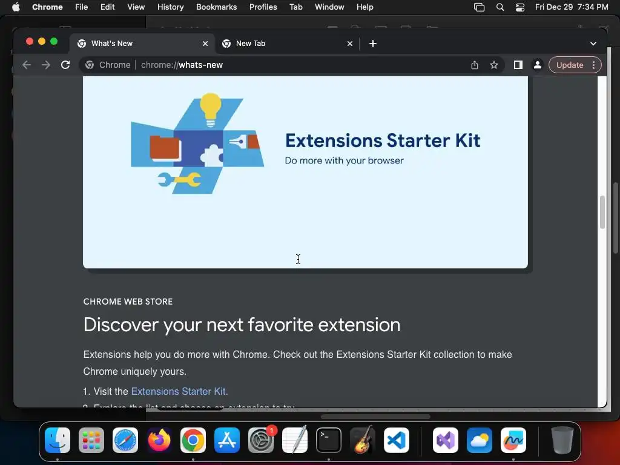
Task: Open the Trash in the Dock
Action: pos(562,440)
